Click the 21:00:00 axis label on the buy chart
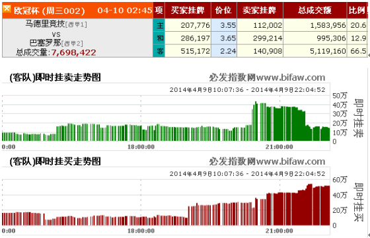Viewport: 370px width, 238px height. point(279,231)
